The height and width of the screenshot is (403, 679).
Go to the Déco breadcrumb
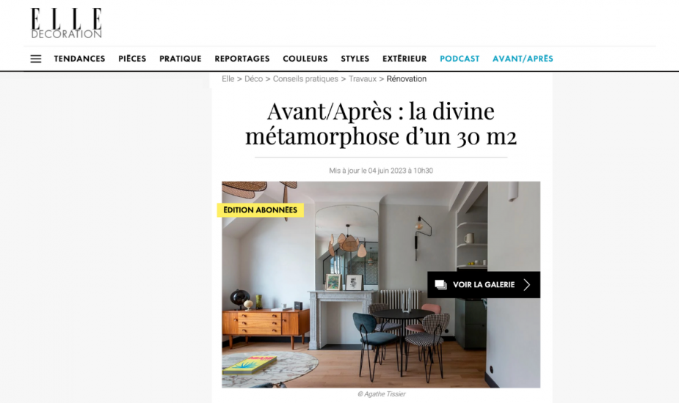click(253, 78)
